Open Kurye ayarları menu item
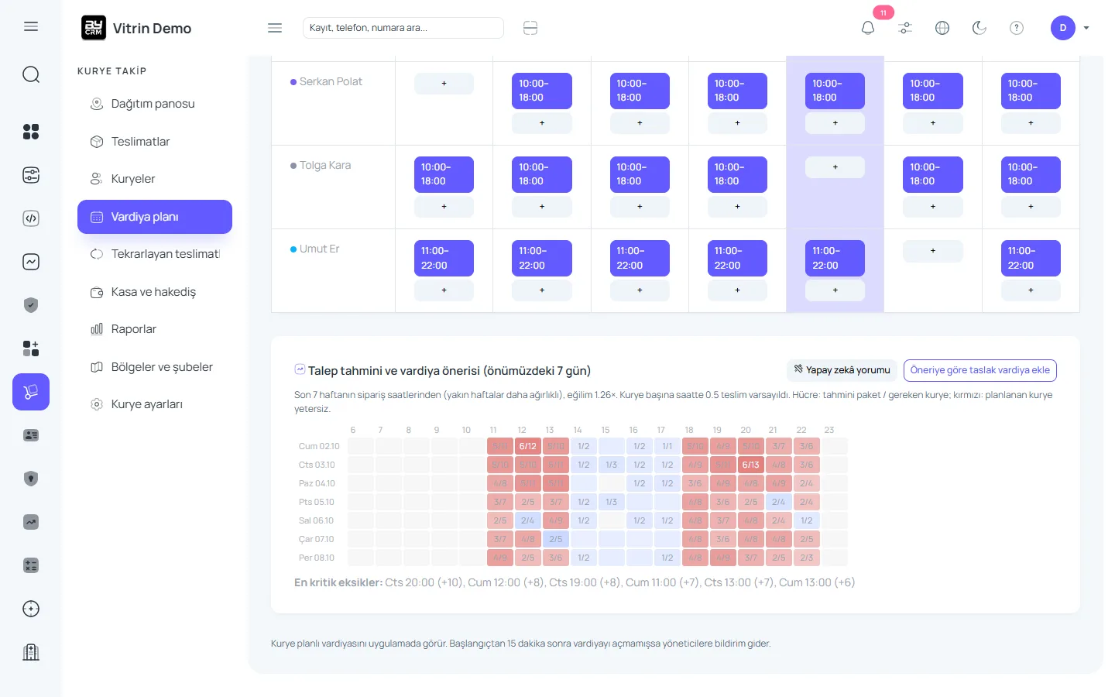 [155, 404]
